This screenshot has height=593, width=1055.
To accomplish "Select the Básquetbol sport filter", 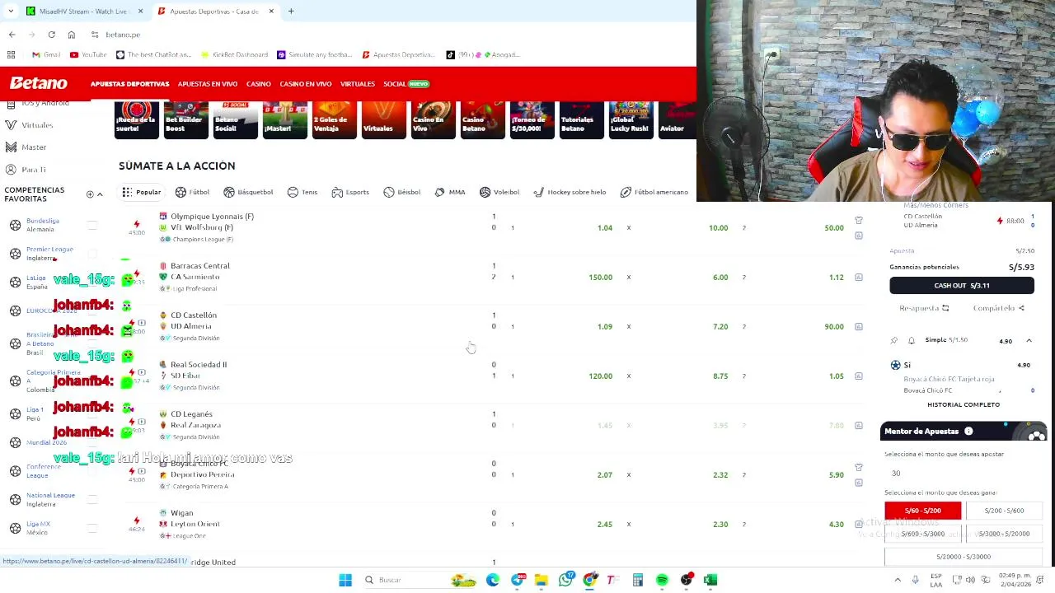I will [x=248, y=192].
